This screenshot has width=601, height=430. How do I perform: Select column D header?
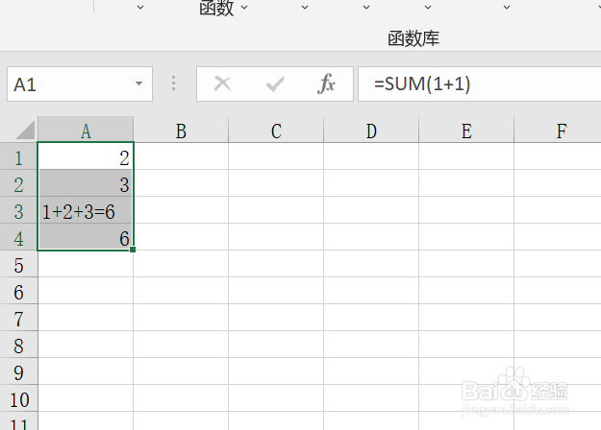coord(371,131)
